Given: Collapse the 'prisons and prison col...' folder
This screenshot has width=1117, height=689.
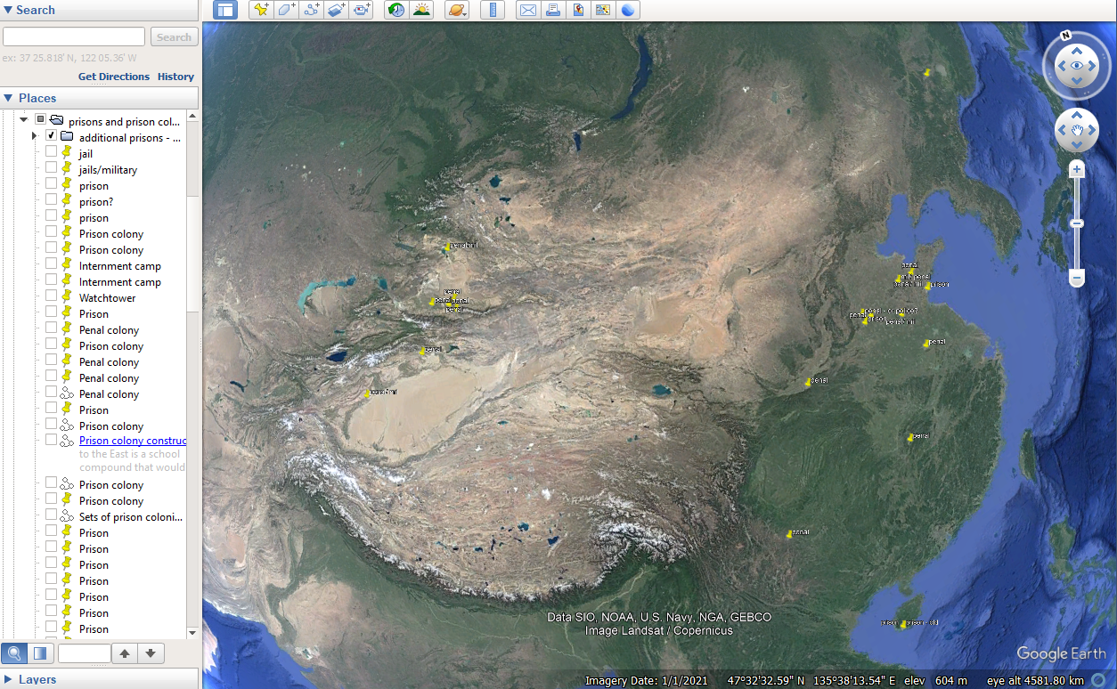Looking at the screenshot, I should pyautogui.click(x=24, y=120).
